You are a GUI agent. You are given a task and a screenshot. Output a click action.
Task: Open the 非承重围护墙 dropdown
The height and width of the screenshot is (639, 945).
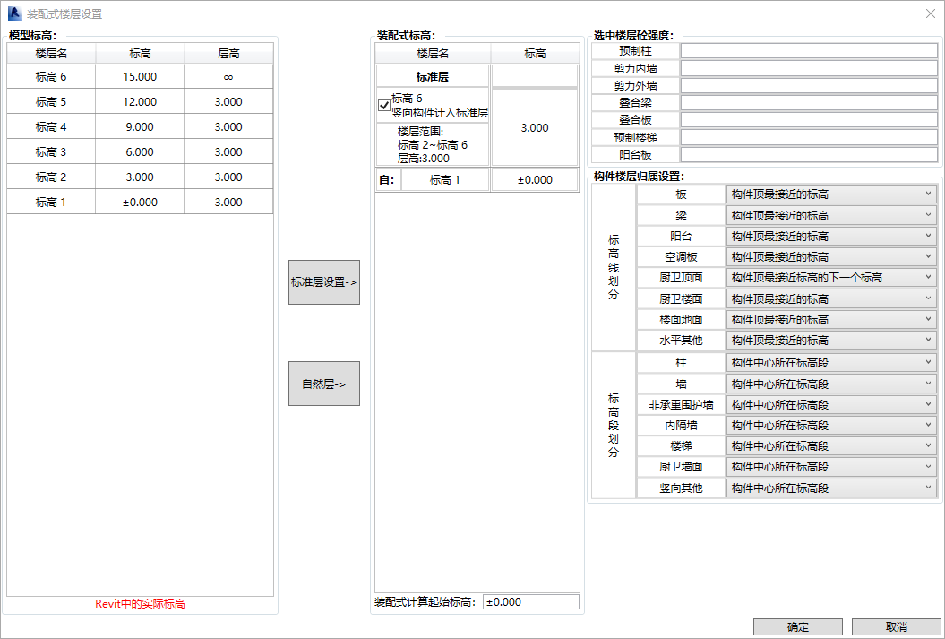831,404
